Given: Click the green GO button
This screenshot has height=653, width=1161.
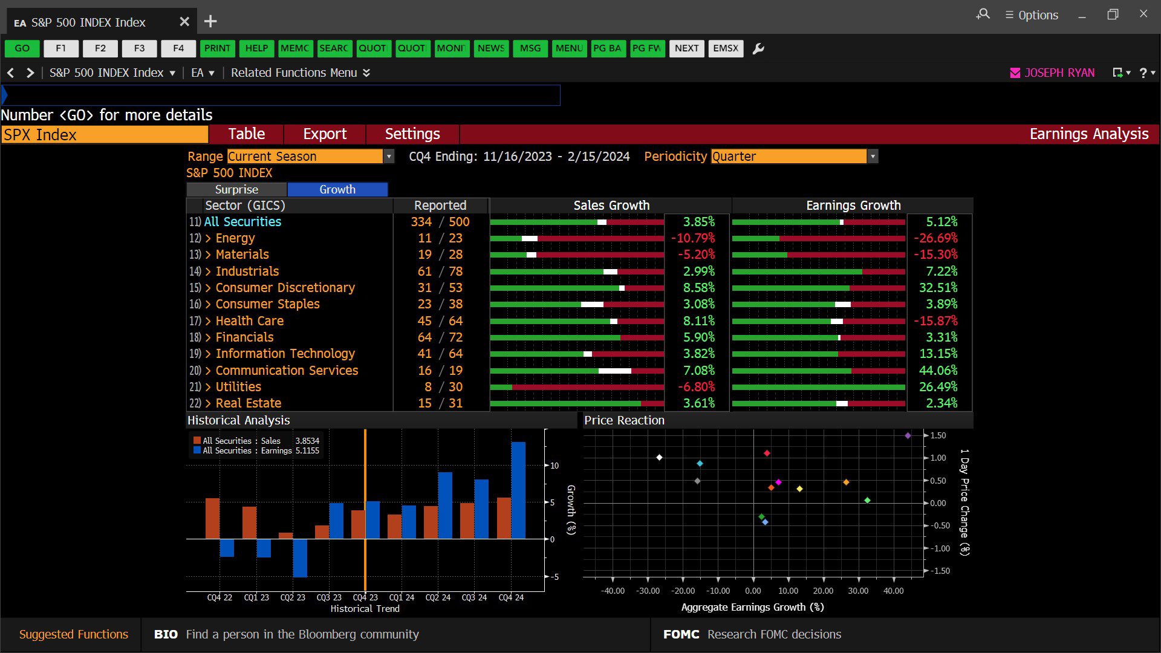Looking at the screenshot, I should tap(22, 48).
